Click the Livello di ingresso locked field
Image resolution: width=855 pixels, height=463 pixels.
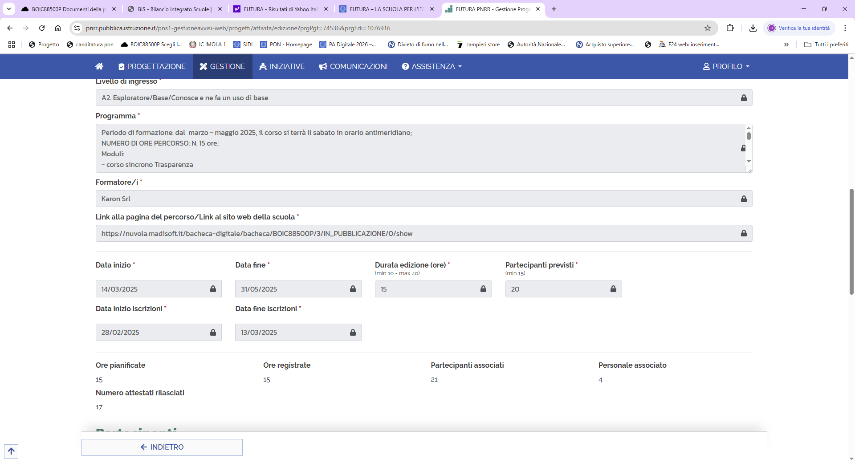[424, 97]
